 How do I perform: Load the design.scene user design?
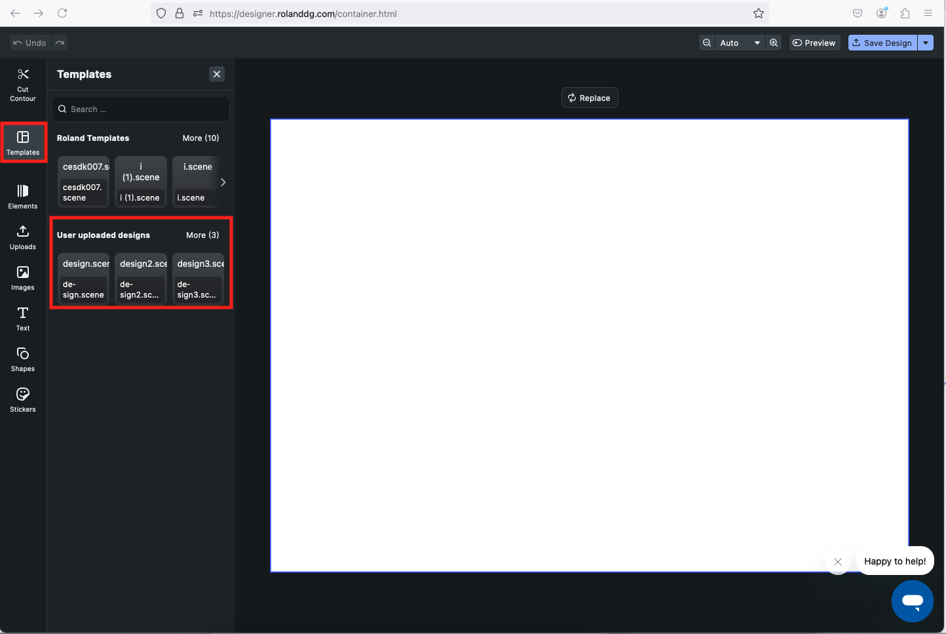tap(83, 279)
